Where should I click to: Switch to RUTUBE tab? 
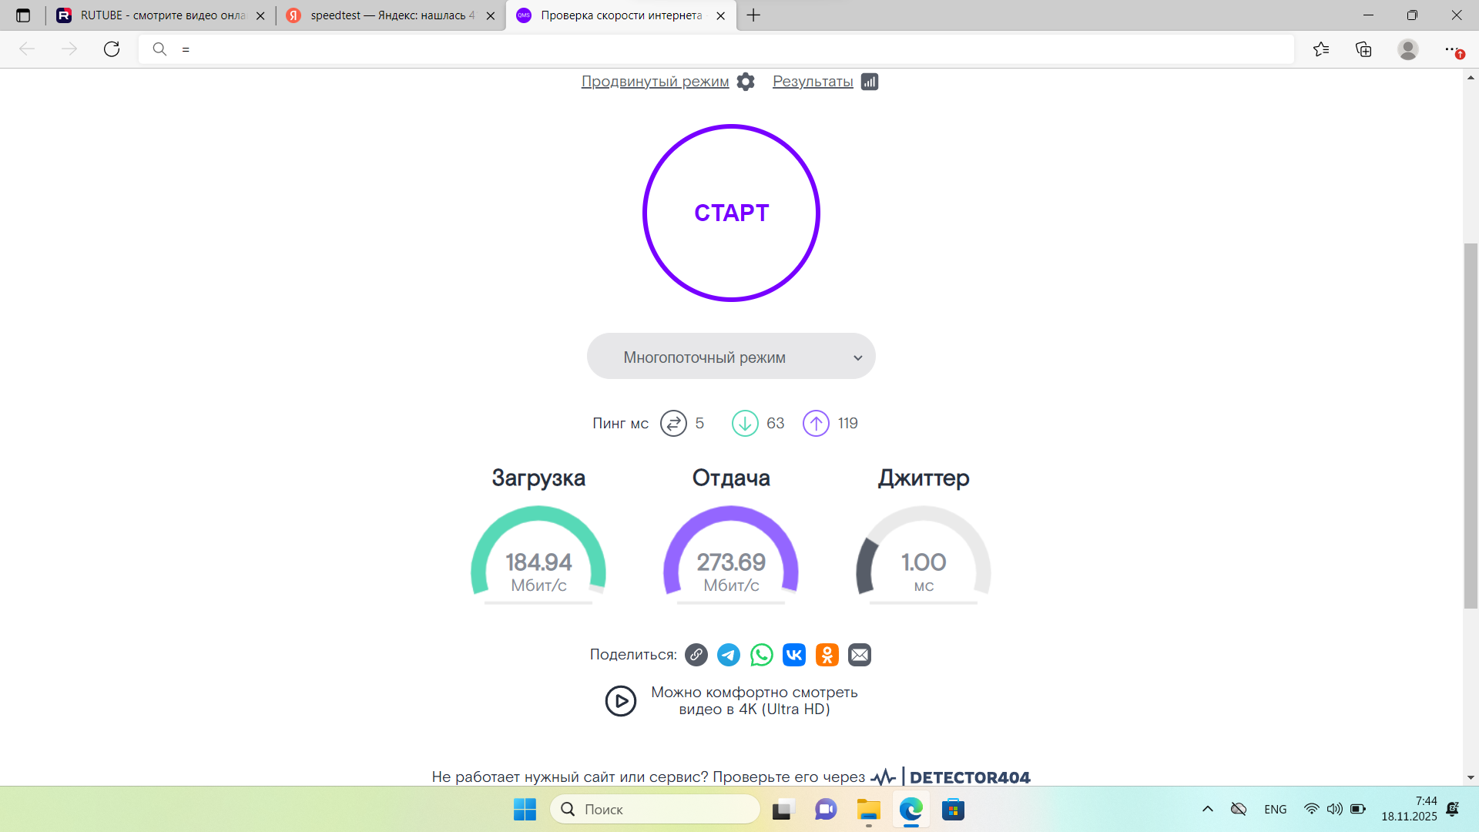tap(162, 15)
